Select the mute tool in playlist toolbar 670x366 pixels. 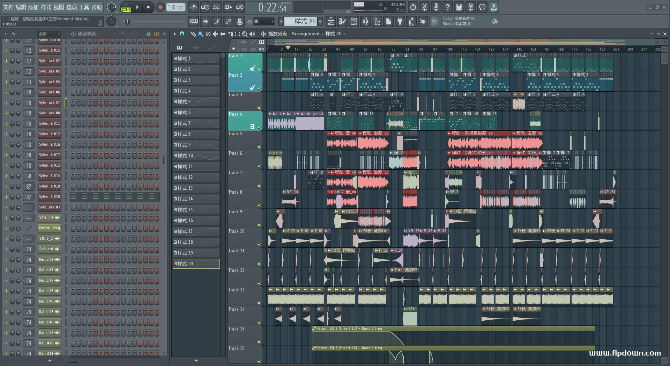[215, 34]
